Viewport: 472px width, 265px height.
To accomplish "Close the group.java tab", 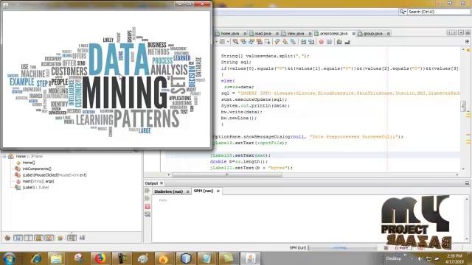I will 389,34.
